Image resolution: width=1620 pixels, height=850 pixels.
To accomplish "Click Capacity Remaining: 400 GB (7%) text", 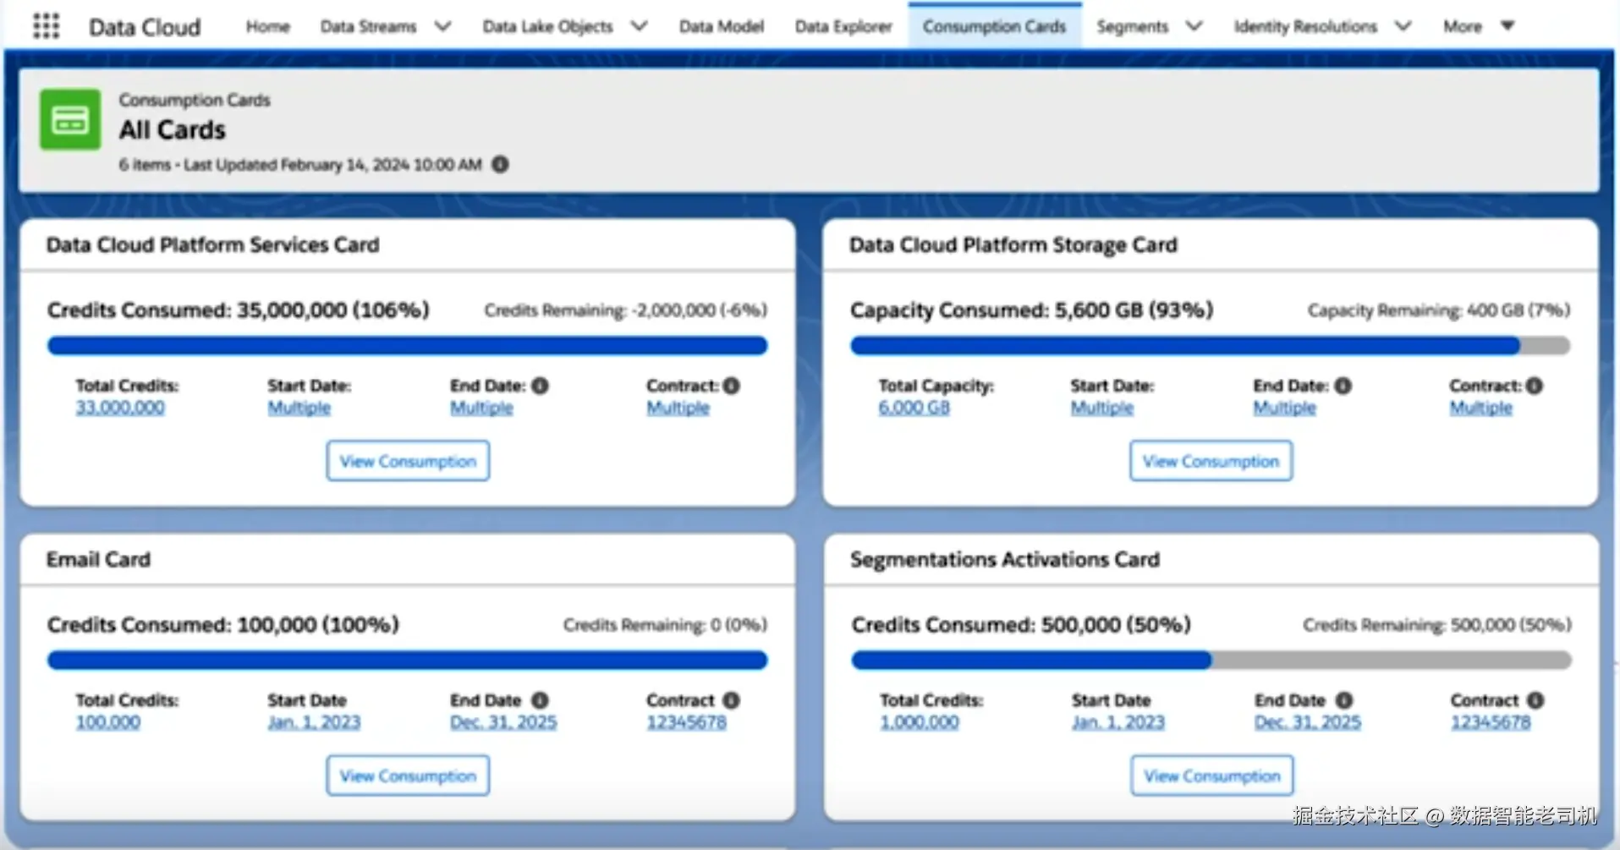I will coord(1439,310).
